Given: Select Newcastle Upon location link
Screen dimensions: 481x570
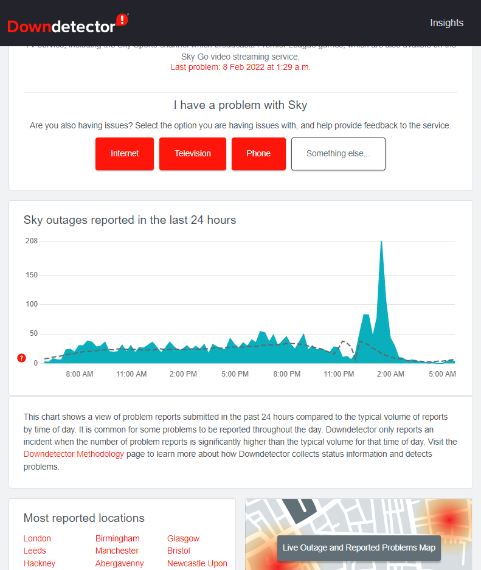Looking at the screenshot, I should pyautogui.click(x=197, y=563).
